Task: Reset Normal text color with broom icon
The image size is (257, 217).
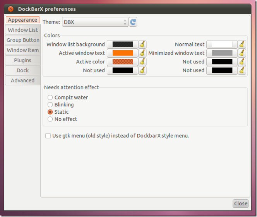Action: point(242,44)
